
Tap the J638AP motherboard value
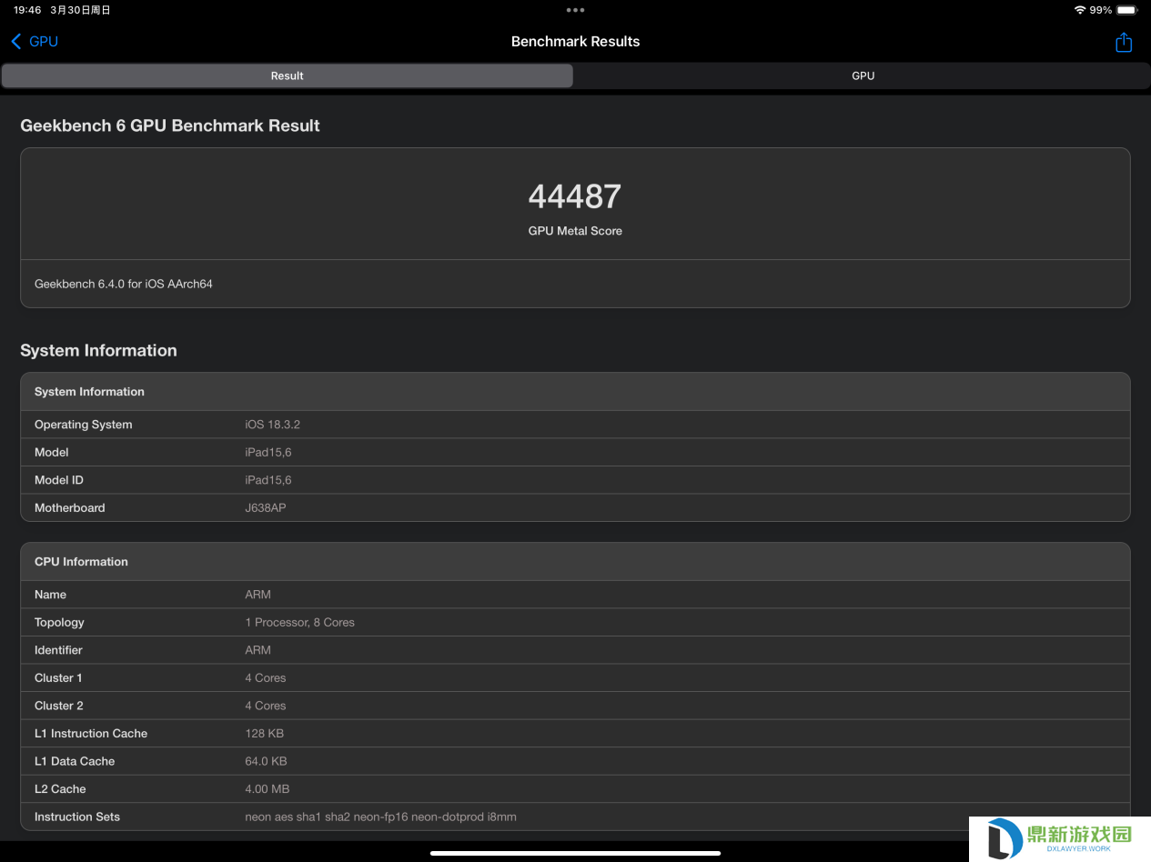266,507
